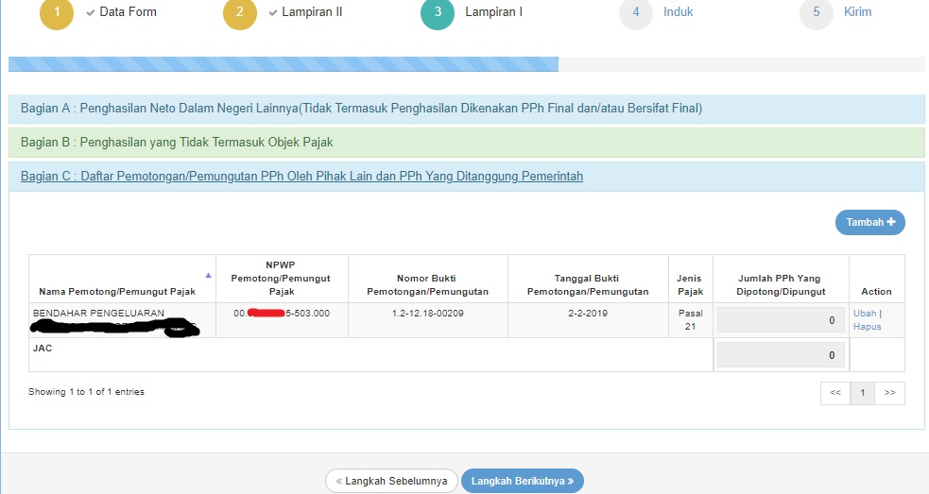Click Tambah button to add entry
Viewport: 929px width, 494px height.
[869, 222]
